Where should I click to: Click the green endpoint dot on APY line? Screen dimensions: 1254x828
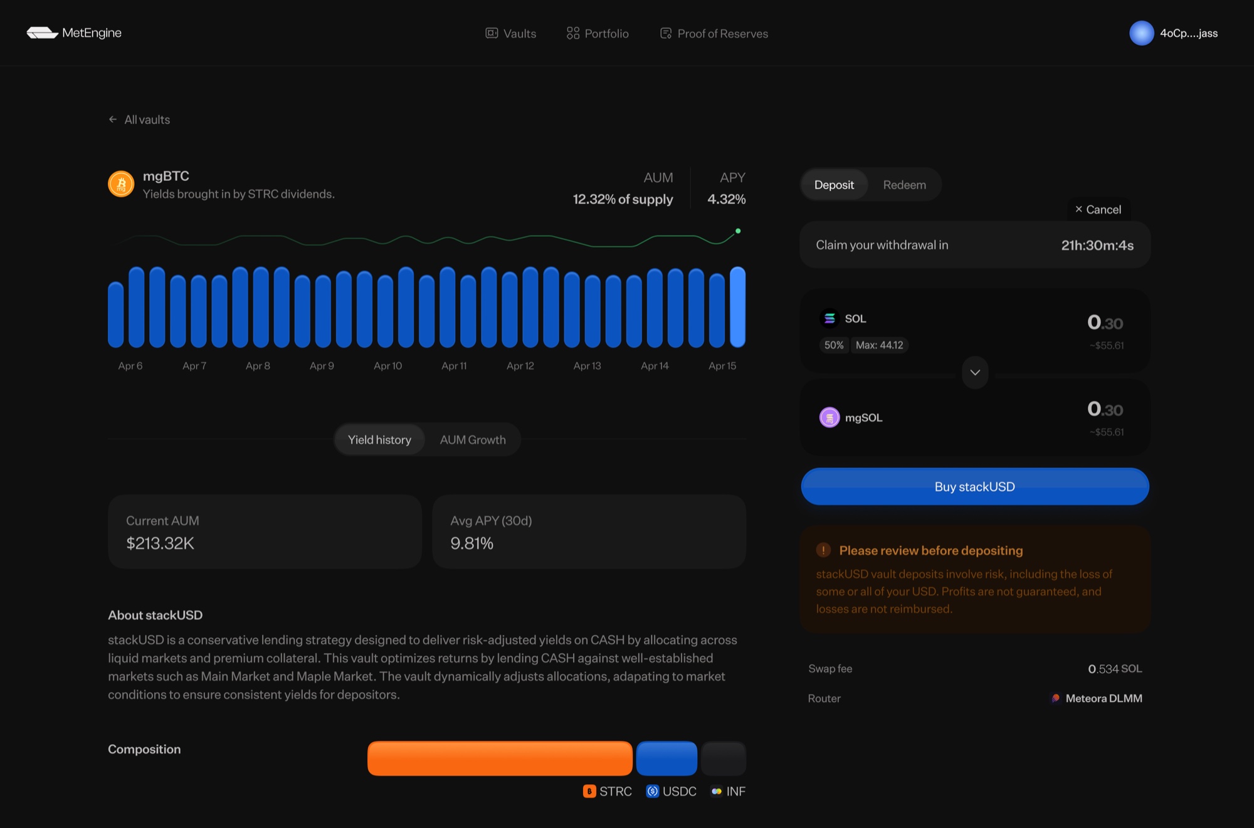tap(738, 231)
